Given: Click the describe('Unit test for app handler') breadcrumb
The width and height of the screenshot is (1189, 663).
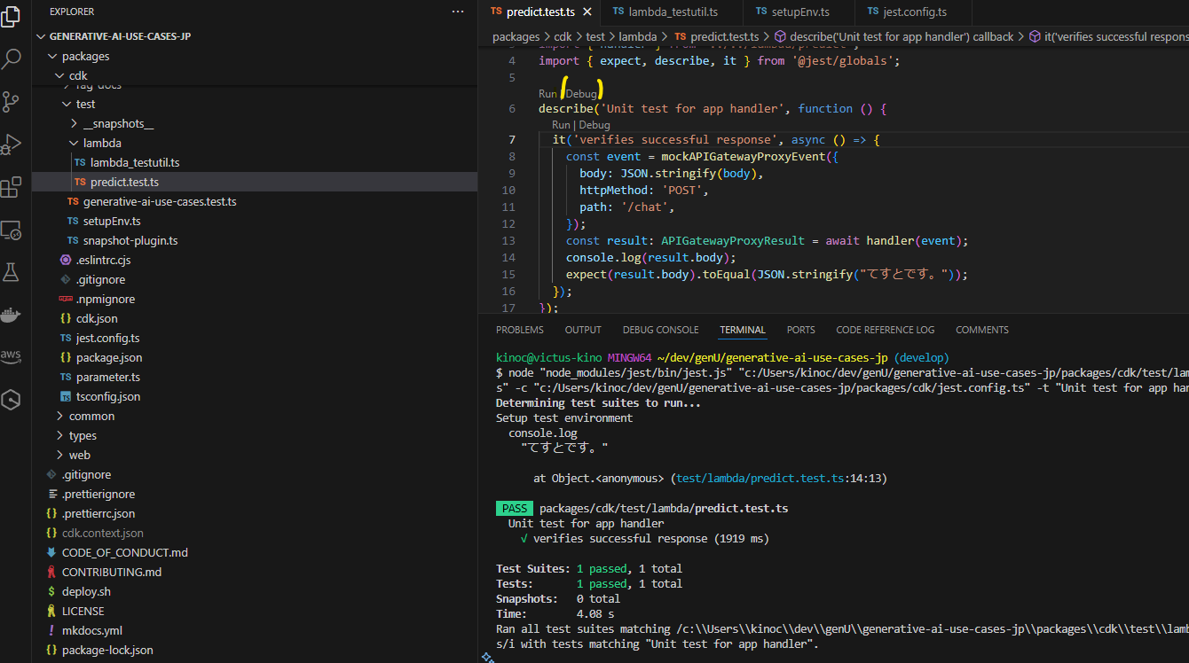Looking at the screenshot, I should click(x=894, y=36).
